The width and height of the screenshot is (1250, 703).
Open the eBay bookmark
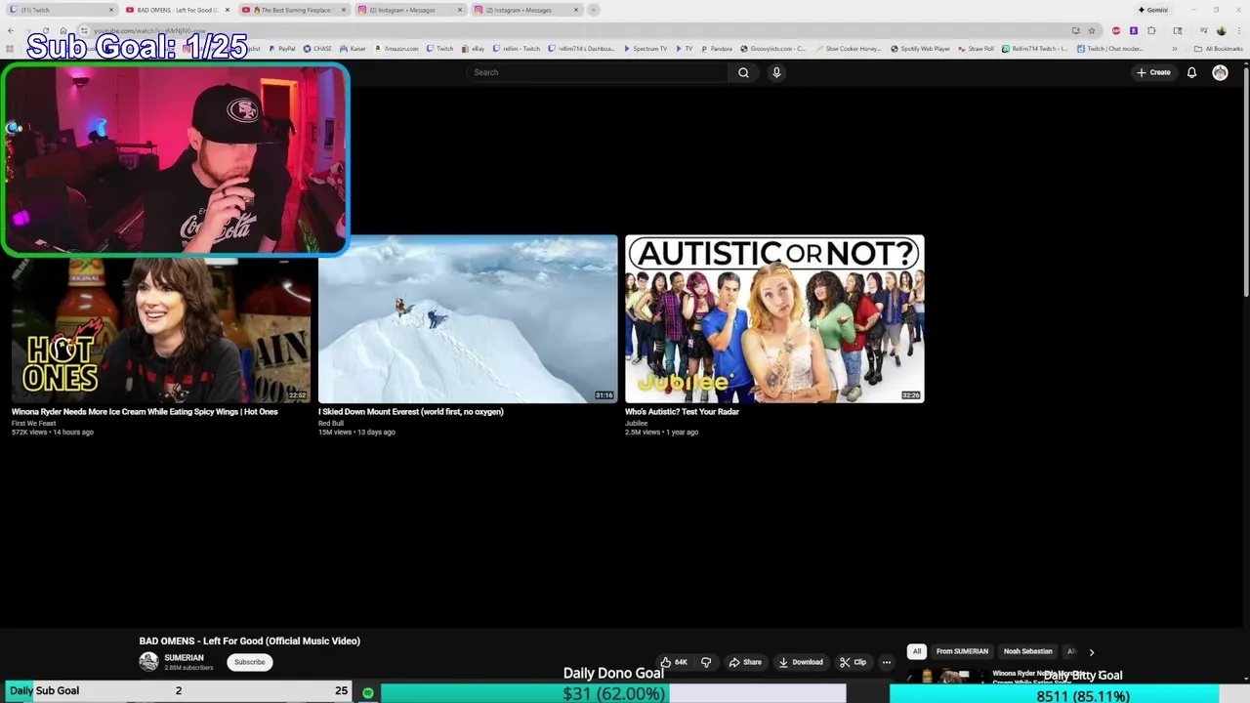click(474, 49)
